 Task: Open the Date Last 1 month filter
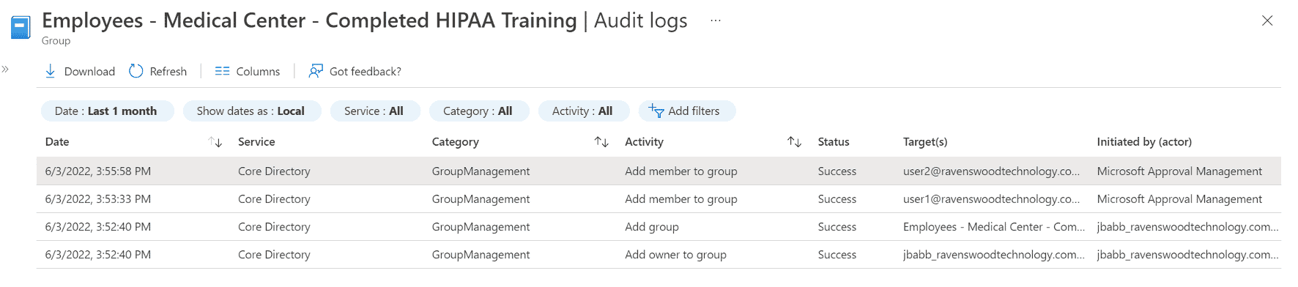[107, 111]
